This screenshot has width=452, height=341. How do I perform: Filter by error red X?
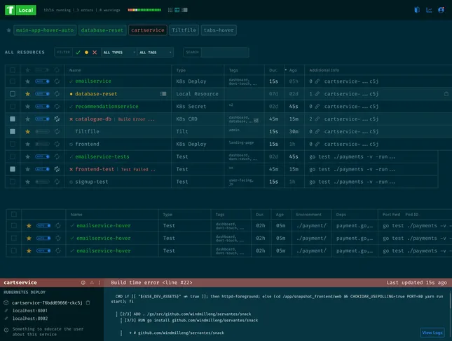tap(95, 52)
